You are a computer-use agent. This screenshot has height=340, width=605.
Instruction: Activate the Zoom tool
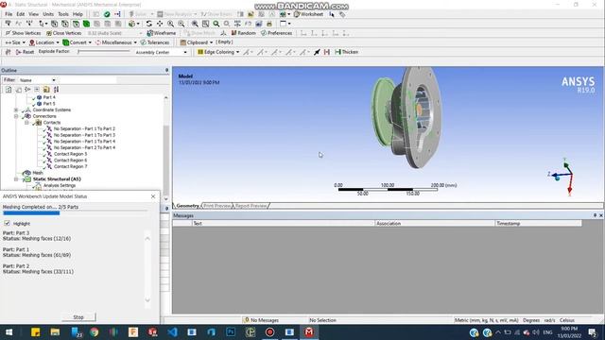tap(170, 24)
